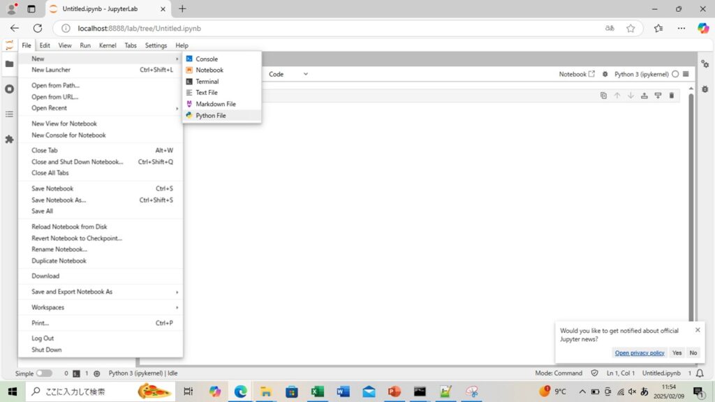The width and height of the screenshot is (715, 402).
Task: Choose New Launcher menu entry
Action: pos(101,70)
